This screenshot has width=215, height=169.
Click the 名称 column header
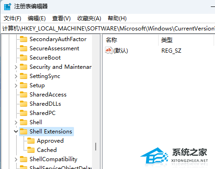click(x=130, y=40)
